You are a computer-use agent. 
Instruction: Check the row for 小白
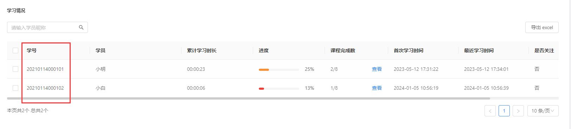click(x=15, y=88)
